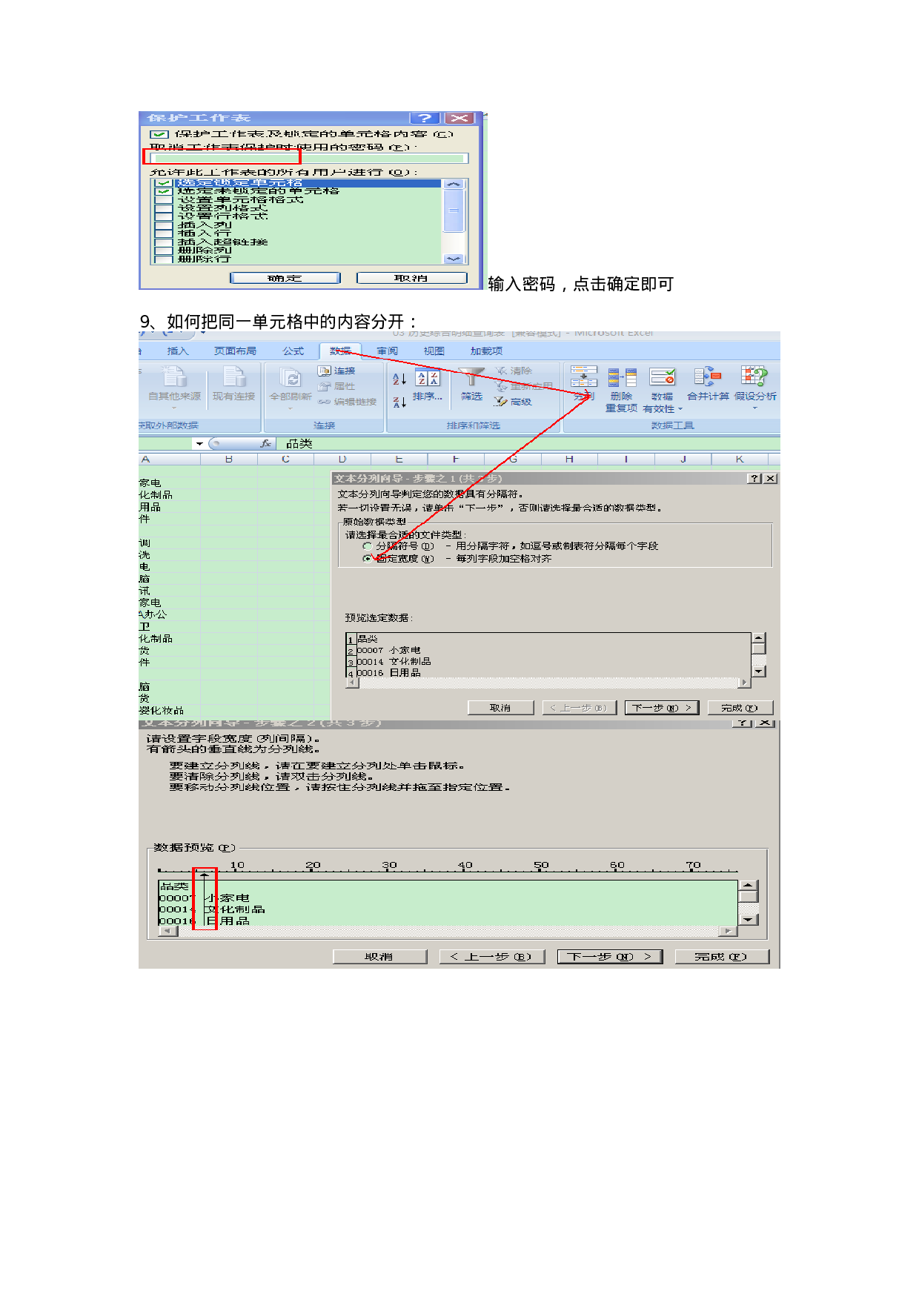Expand 数据有效性 dropdown arrow
The width and height of the screenshot is (919, 1300).
[680, 409]
